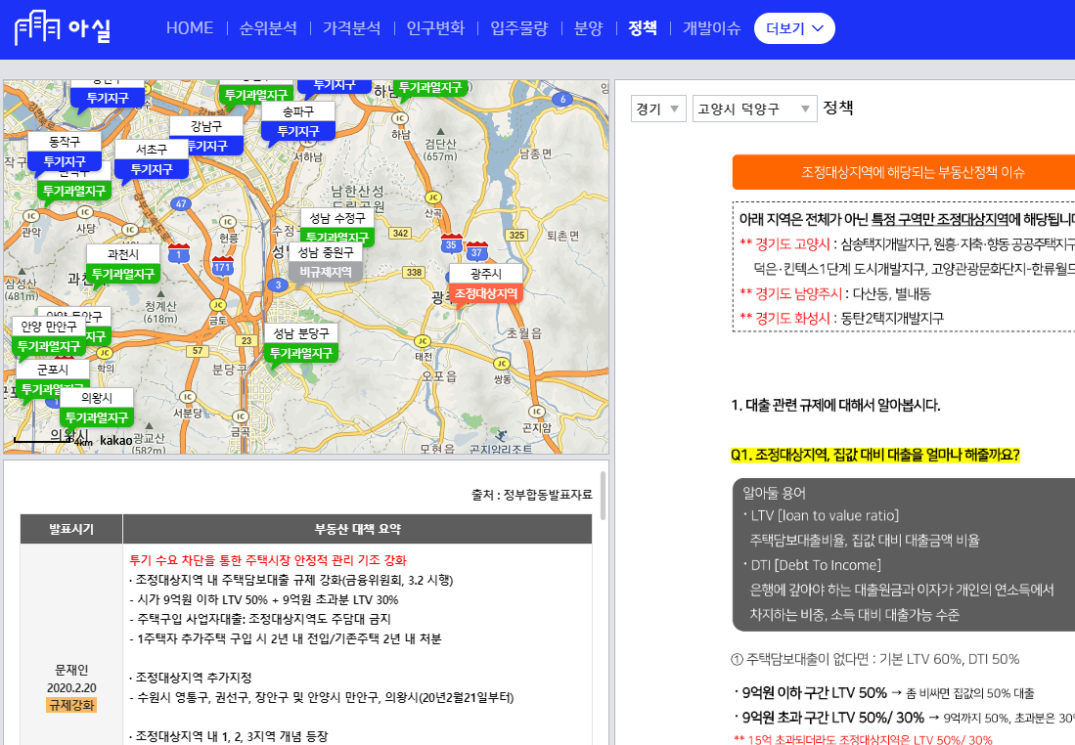
Task: Click the highlighted Q1. 조정대상지역 question
Action: coord(874,455)
